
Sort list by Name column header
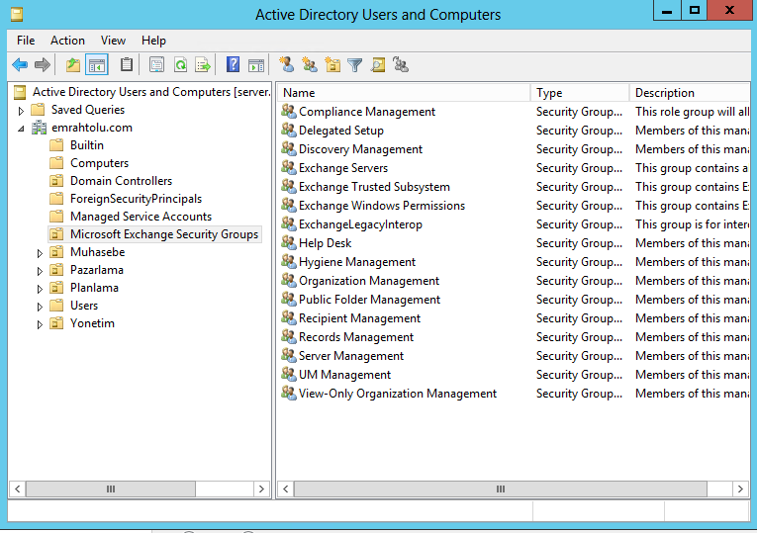404,93
